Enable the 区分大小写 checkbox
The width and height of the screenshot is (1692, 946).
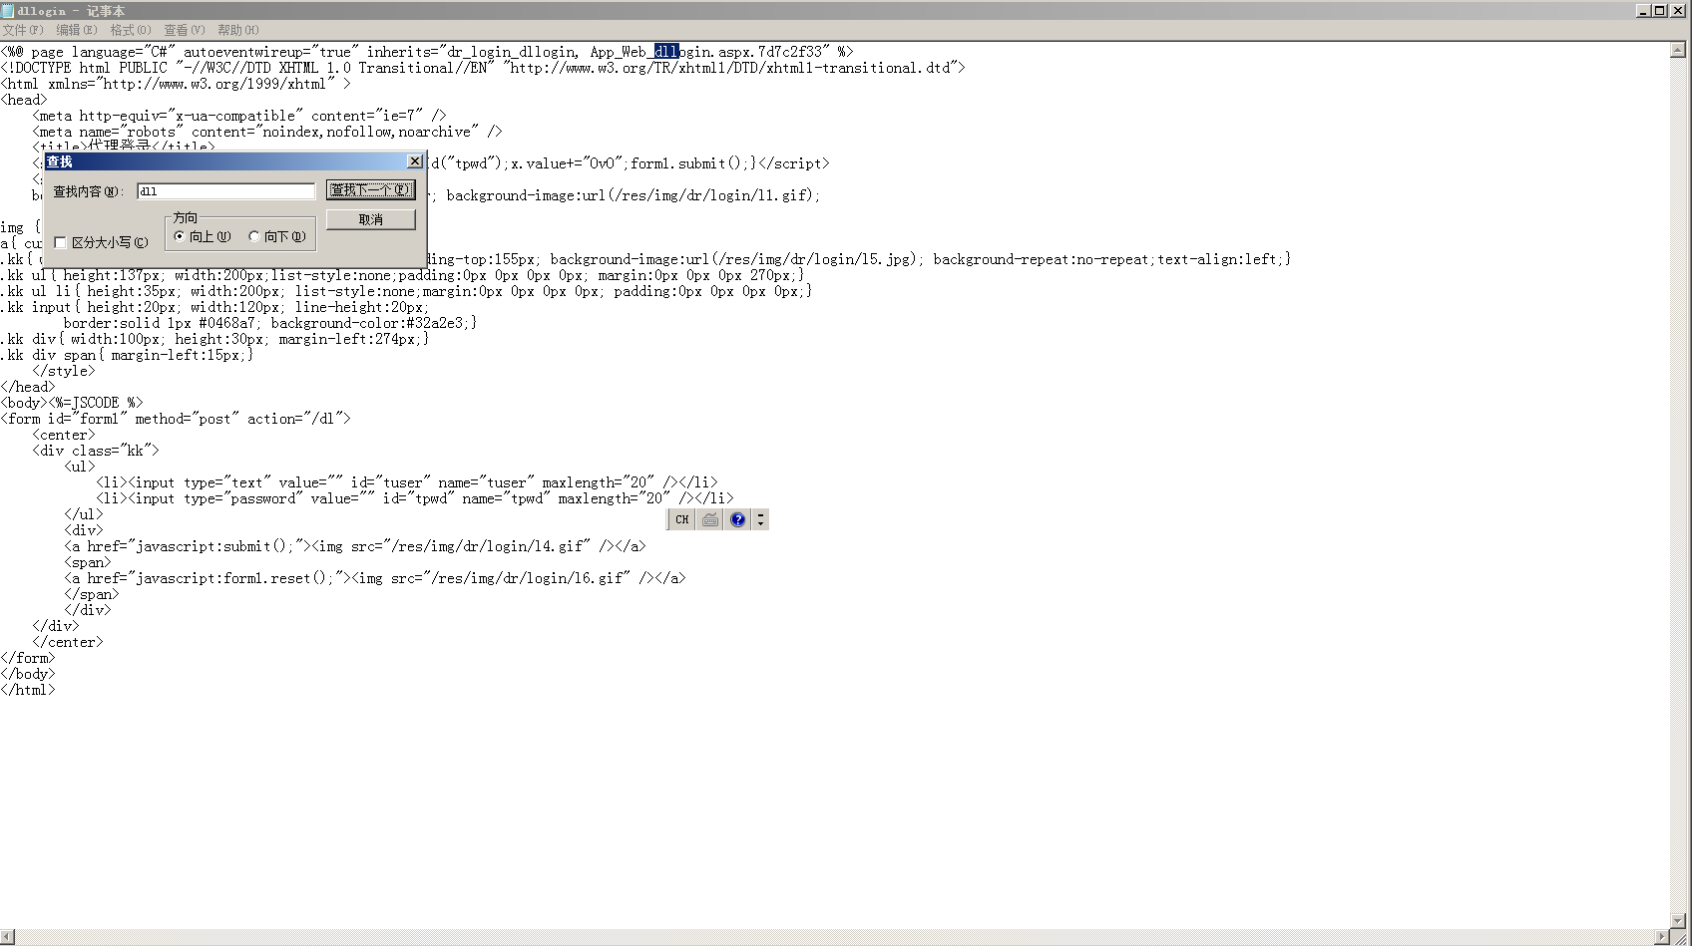point(61,242)
